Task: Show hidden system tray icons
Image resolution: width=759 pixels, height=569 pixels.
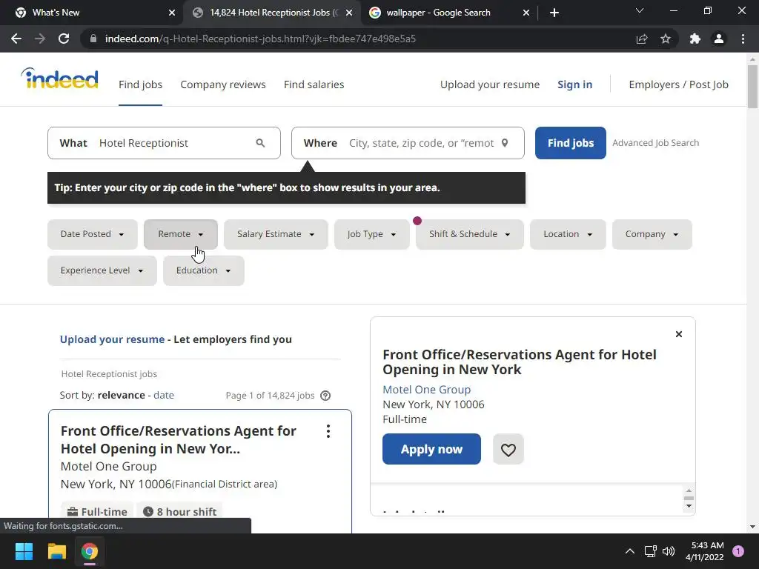Action: (630, 551)
